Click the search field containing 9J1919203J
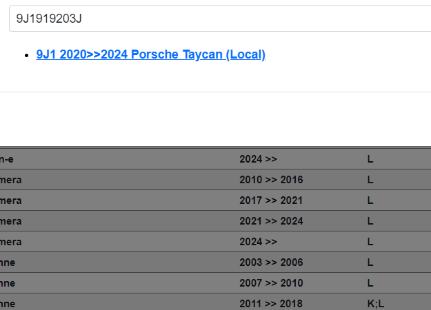Screen dimensions: 431x310 [x=221, y=19]
